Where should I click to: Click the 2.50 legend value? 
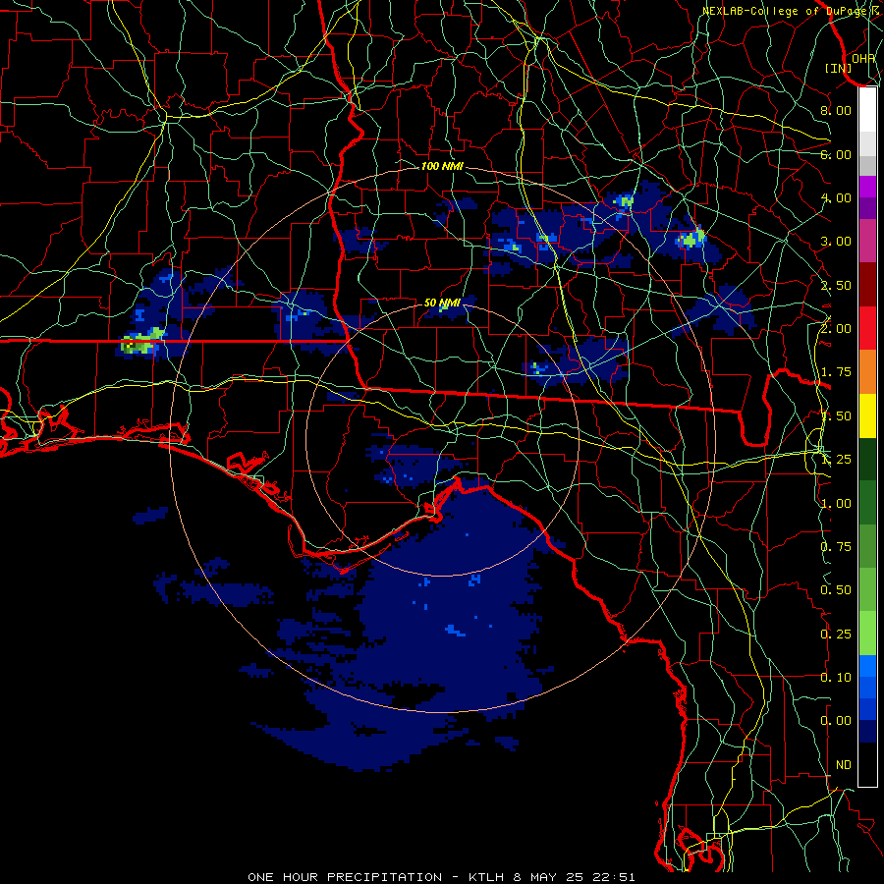click(x=836, y=285)
